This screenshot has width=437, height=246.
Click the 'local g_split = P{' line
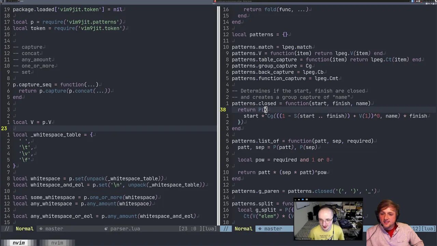click(x=266, y=210)
